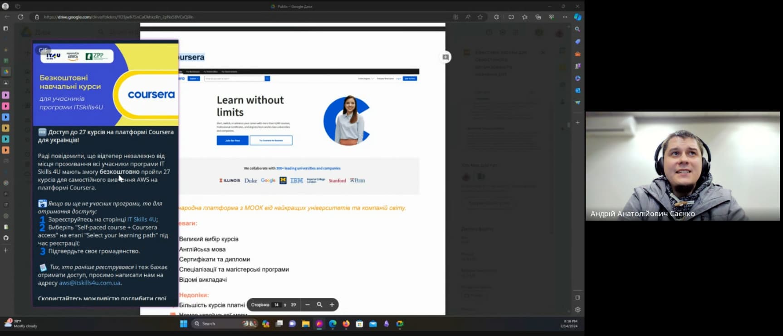Click the add comment button on document
This screenshot has width=783, height=336.
pyautogui.click(x=445, y=57)
